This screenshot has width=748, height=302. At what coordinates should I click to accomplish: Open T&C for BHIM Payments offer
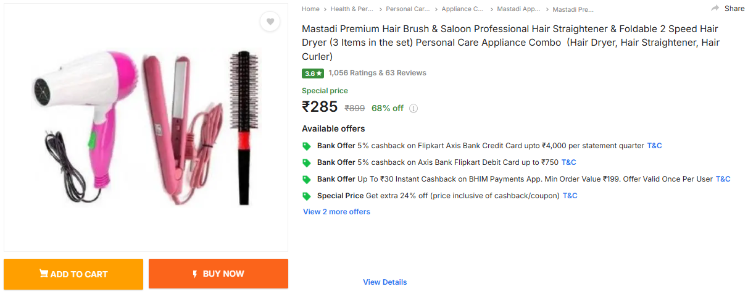coord(723,179)
